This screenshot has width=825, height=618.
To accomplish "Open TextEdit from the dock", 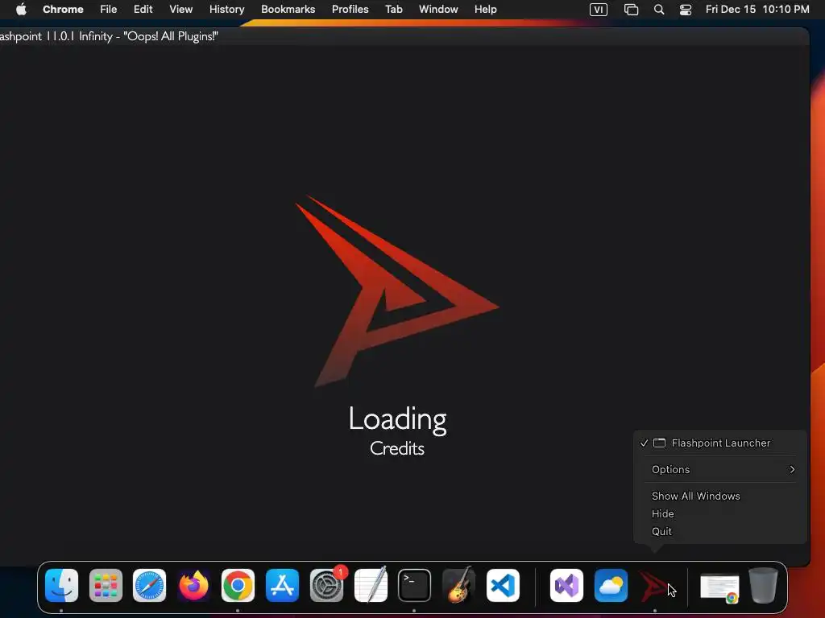I will click(x=371, y=586).
